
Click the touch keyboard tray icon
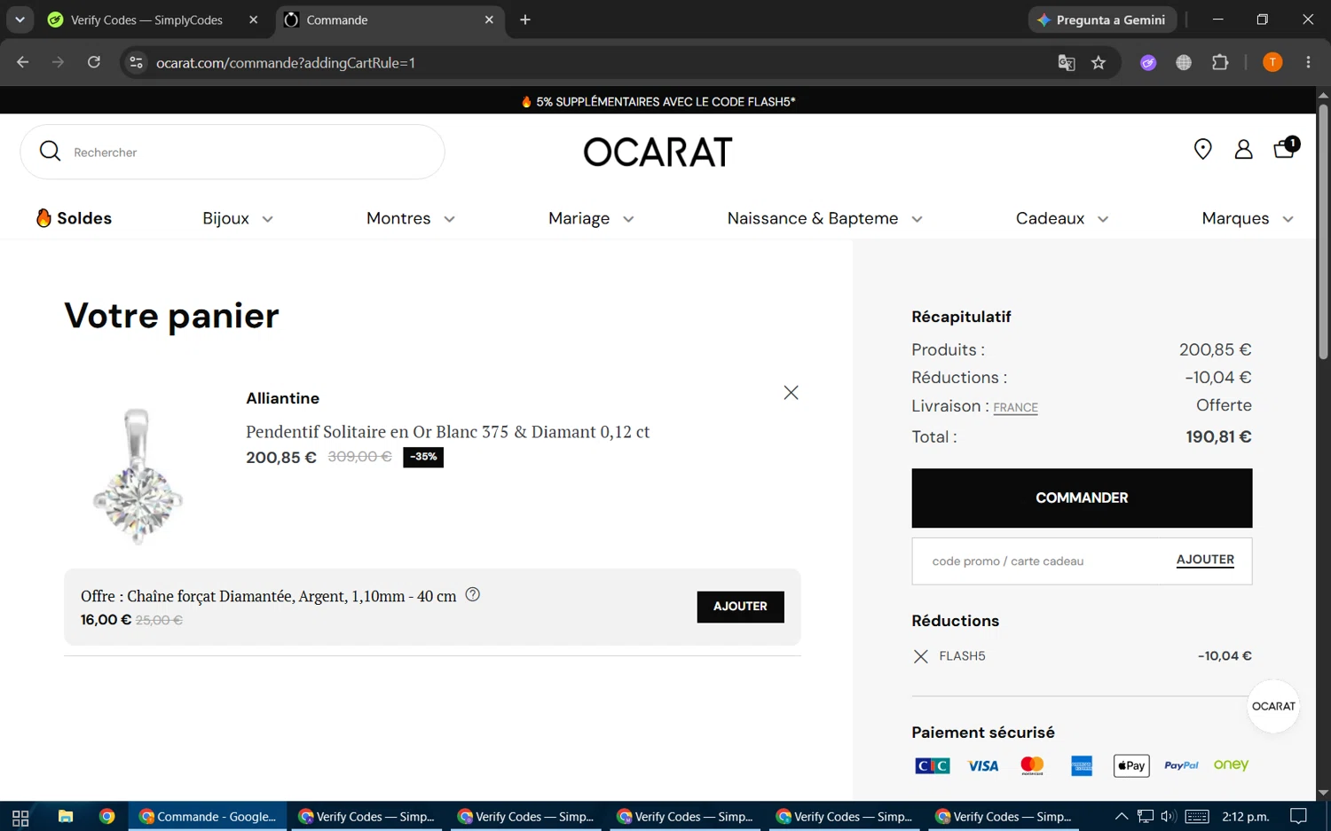pyautogui.click(x=1197, y=817)
